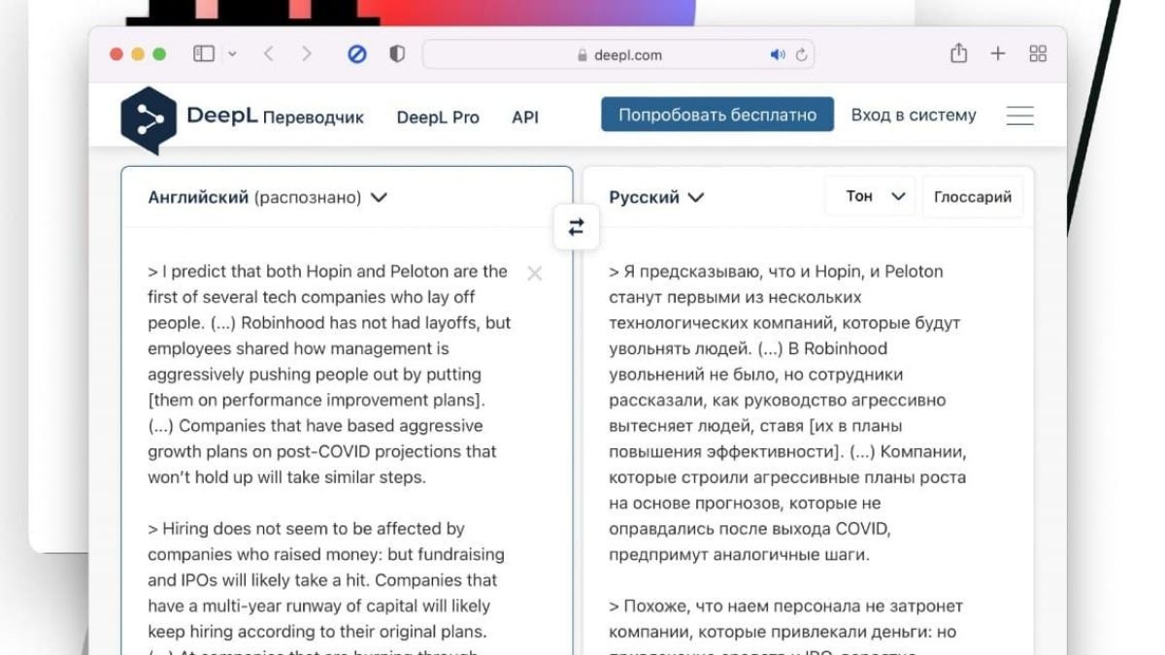Open the Safari sidebar panel icon

(204, 54)
